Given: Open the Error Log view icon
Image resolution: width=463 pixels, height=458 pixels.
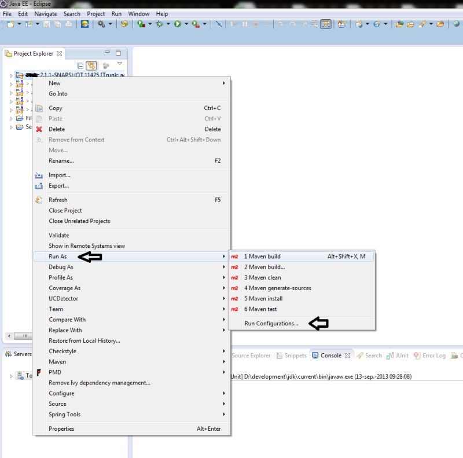Looking at the screenshot, I should (x=429, y=356).
